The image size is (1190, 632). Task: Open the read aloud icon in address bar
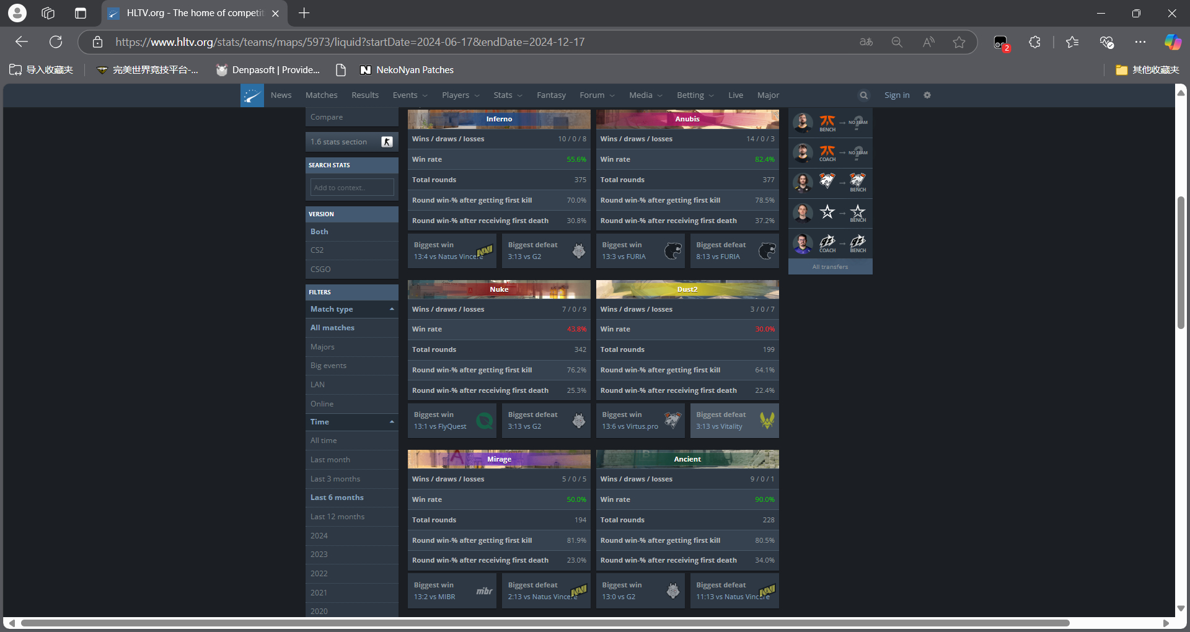(928, 42)
